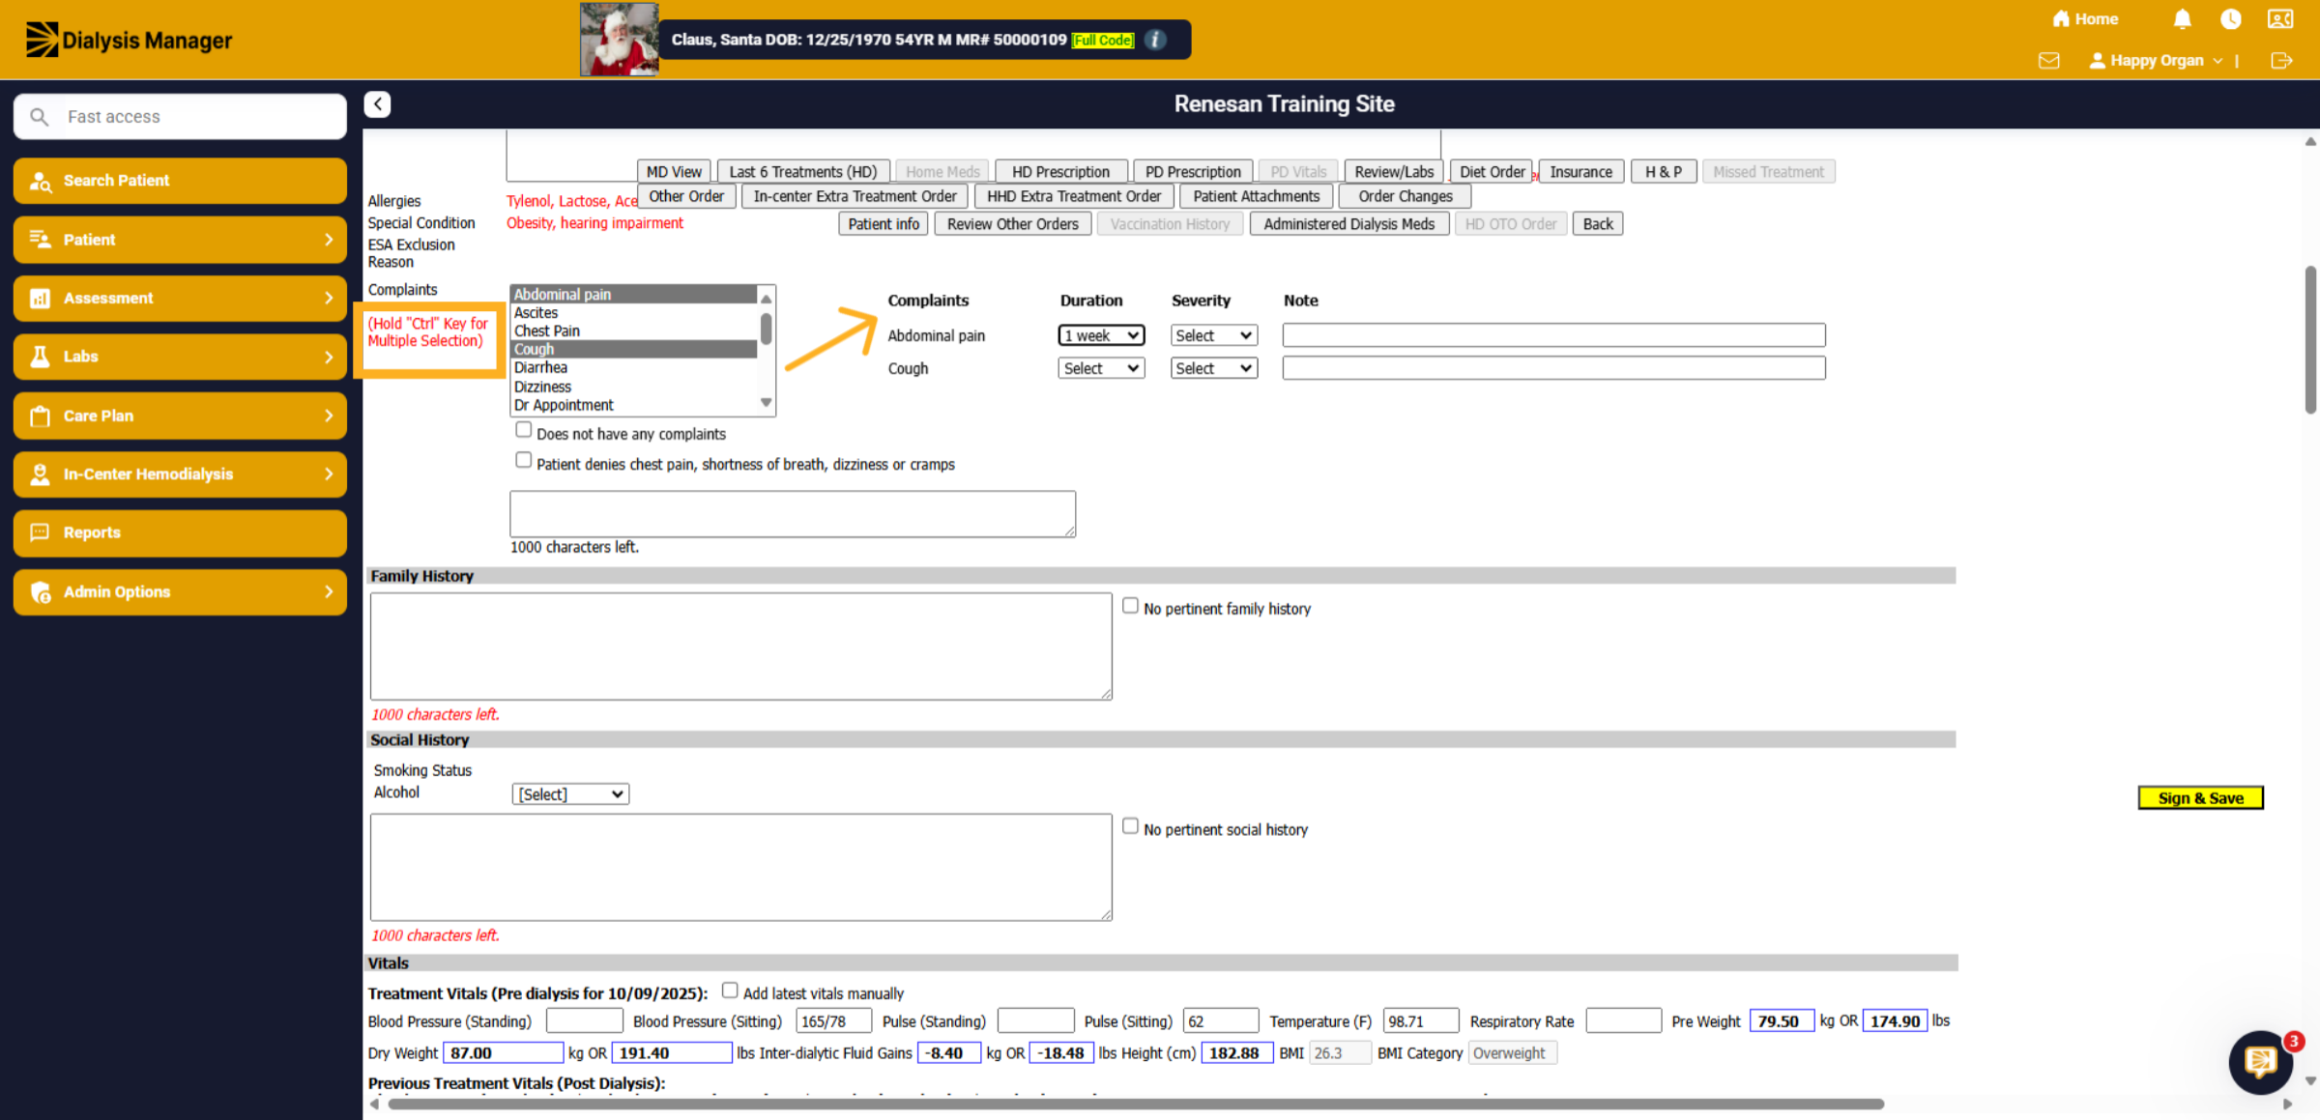Viewport: 2320px width, 1120px height.
Task: Open the HD Prescription tab
Action: (1060, 172)
